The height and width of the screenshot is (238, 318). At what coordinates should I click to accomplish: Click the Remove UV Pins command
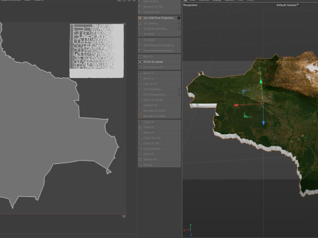159,7
